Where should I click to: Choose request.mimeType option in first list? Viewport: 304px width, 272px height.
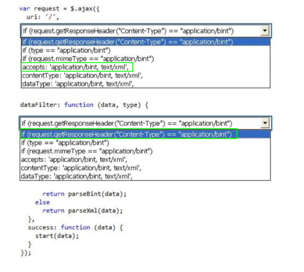point(146,58)
